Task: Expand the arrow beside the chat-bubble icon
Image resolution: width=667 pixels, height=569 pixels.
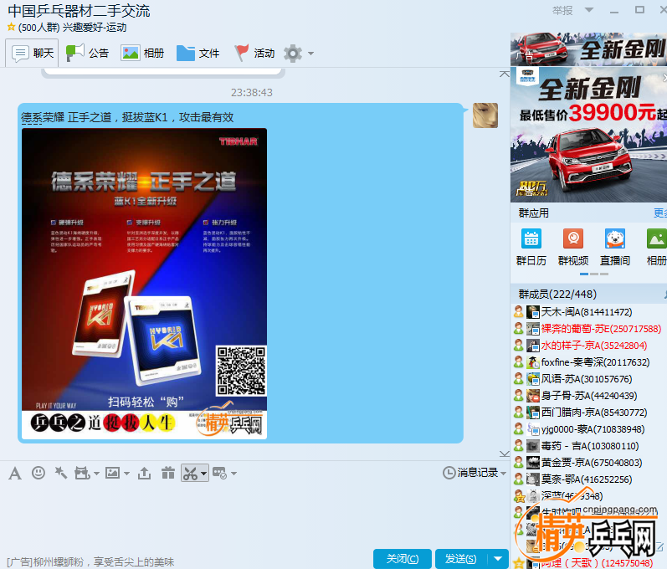Action: tap(233, 474)
